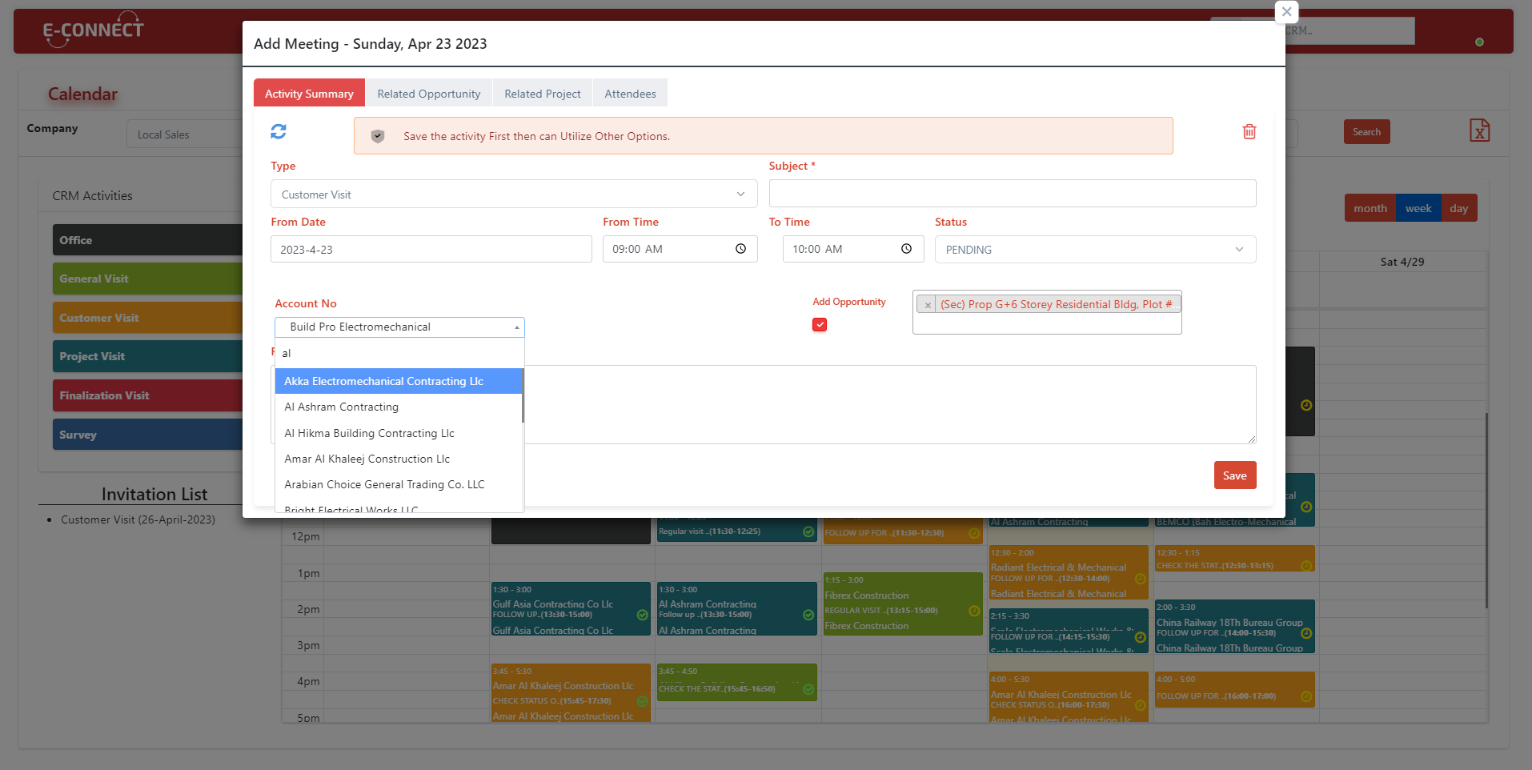Switch calendar to month view
Image resolution: width=1532 pixels, height=770 pixels.
[1370, 208]
